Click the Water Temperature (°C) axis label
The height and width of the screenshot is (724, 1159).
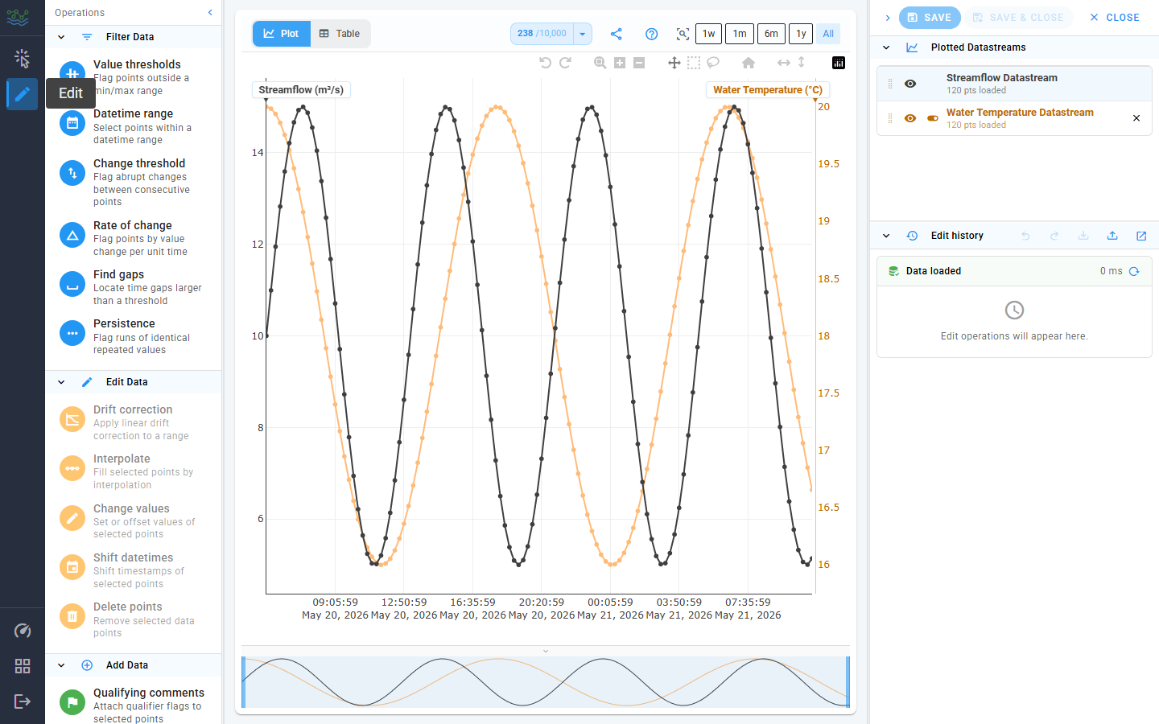tap(768, 90)
